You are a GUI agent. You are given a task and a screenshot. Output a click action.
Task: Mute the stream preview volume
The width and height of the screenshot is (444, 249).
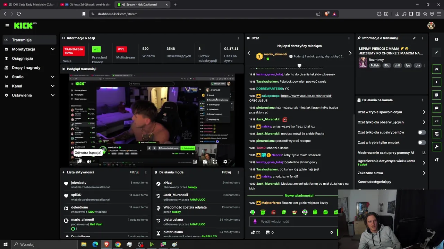click(x=89, y=162)
